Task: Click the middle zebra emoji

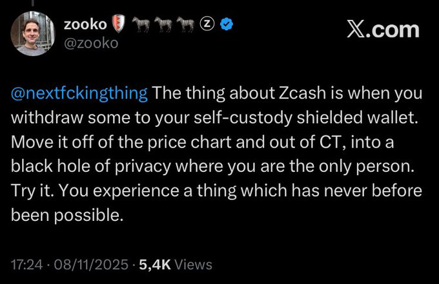Action: click(x=163, y=24)
